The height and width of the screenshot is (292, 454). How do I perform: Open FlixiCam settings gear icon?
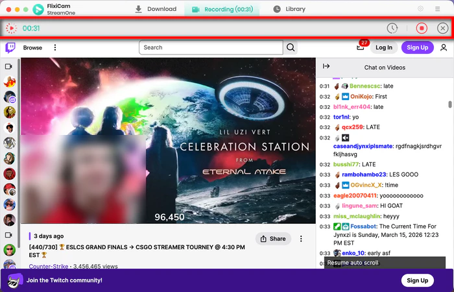tap(421, 8)
